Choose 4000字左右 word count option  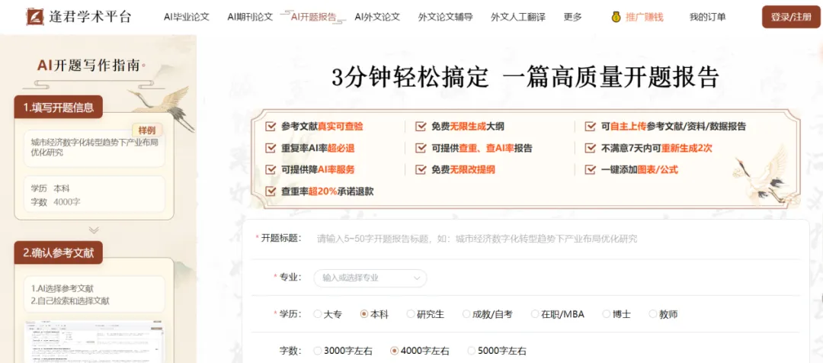click(395, 350)
